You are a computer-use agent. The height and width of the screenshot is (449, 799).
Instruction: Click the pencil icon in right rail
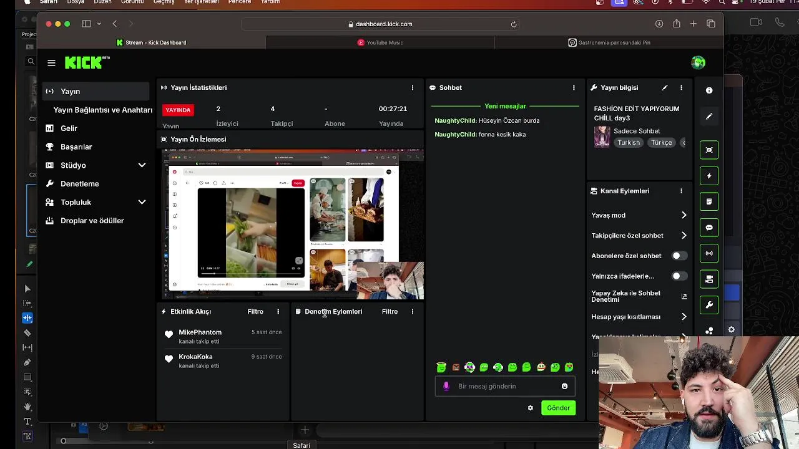point(709,117)
